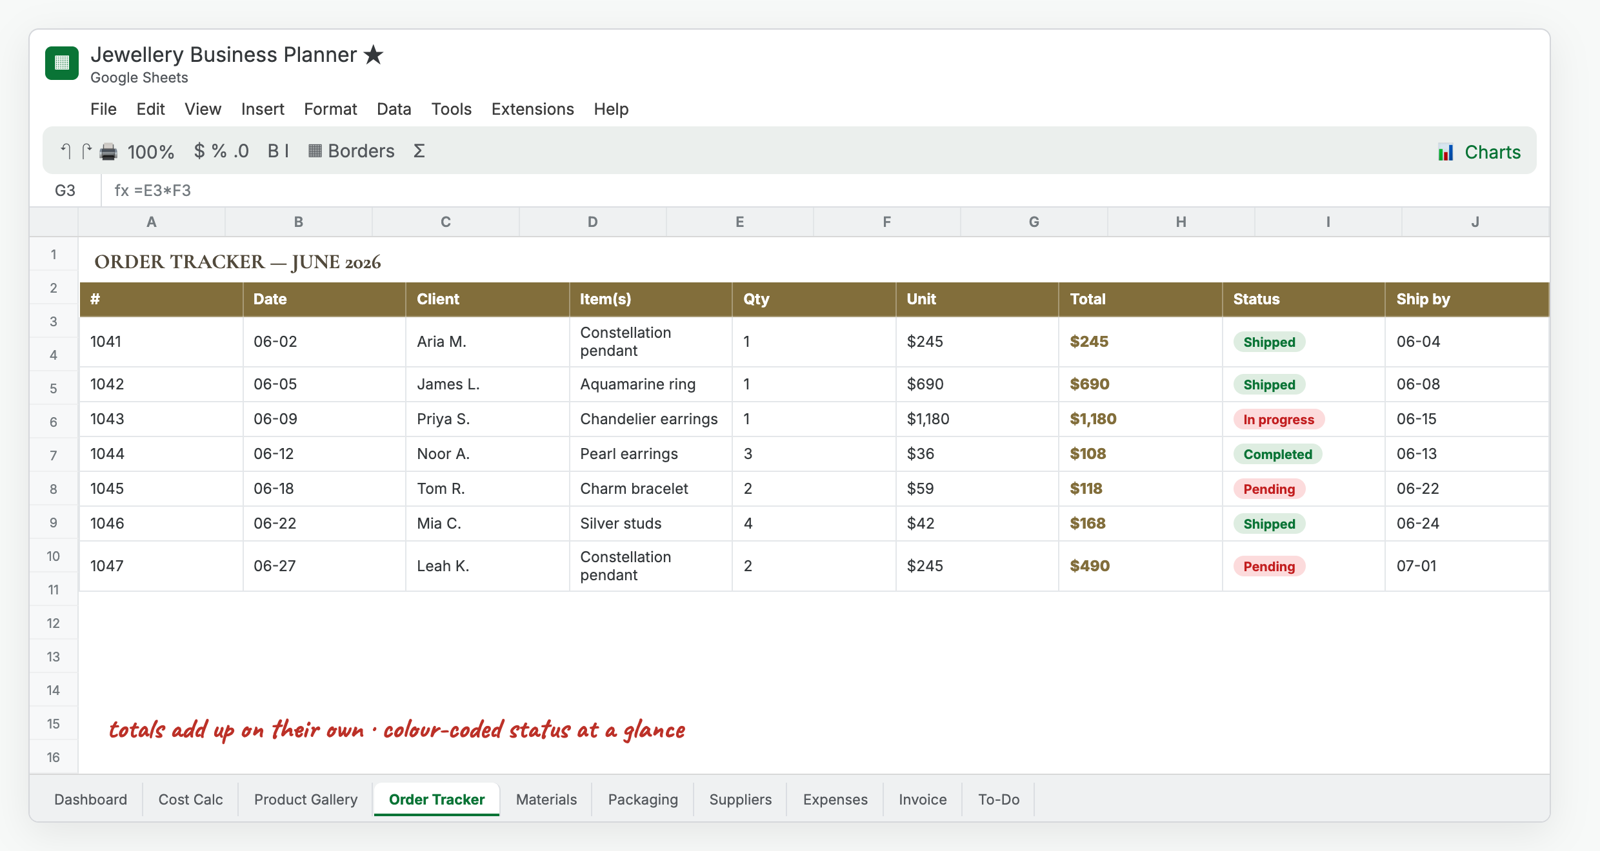Viewport: 1600px width, 851px height.
Task: Open the Data menu
Action: 394,109
